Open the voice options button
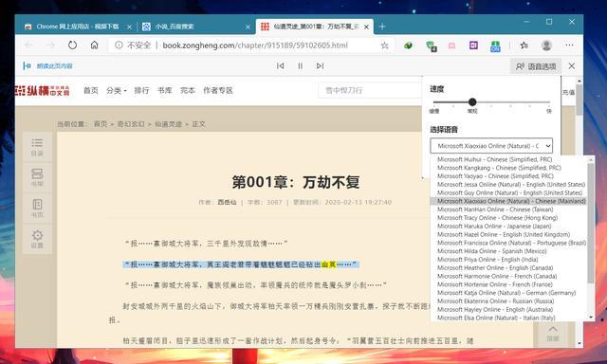Viewport: 607px width, 364px height. pos(536,66)
